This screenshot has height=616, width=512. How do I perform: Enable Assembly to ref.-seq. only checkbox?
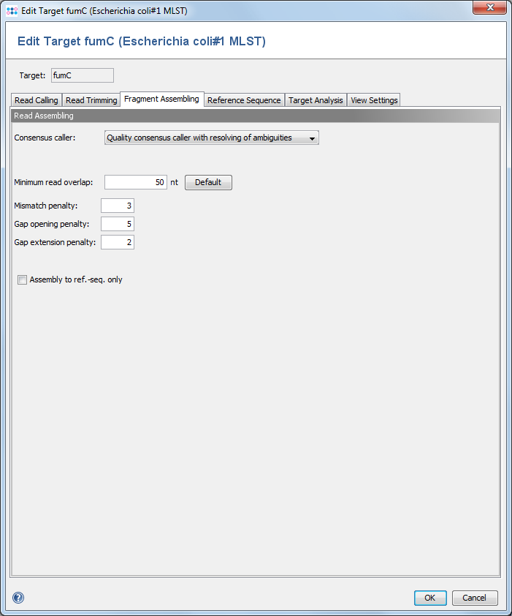(x=22, y=279)
